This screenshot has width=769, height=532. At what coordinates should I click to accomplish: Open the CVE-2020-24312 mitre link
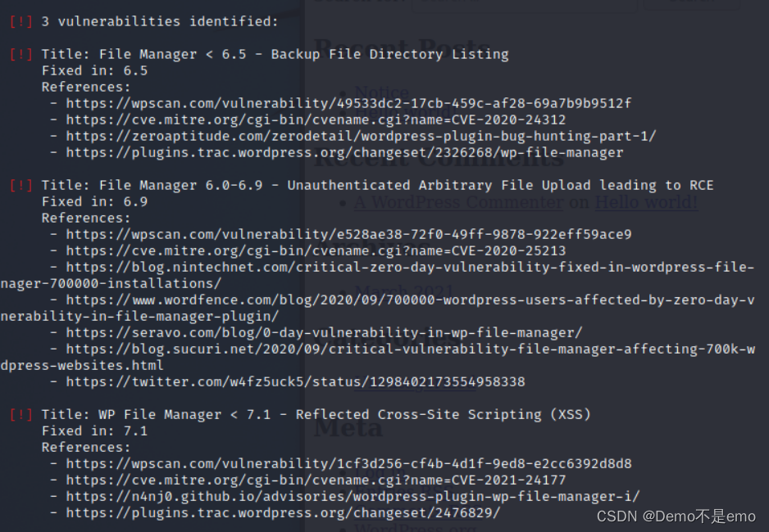click(316, 120)
